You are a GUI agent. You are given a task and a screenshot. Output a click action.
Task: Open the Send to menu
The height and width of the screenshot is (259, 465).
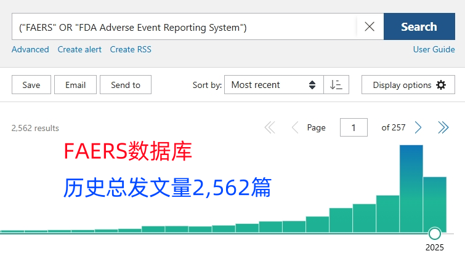(126, 85)
